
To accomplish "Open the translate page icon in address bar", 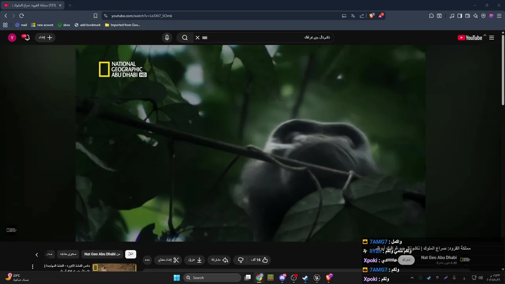I will coord(353,16).
